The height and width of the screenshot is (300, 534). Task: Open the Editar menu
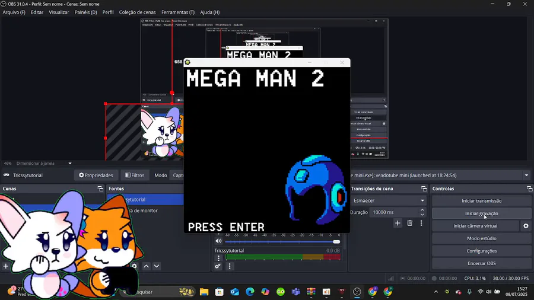37,12
